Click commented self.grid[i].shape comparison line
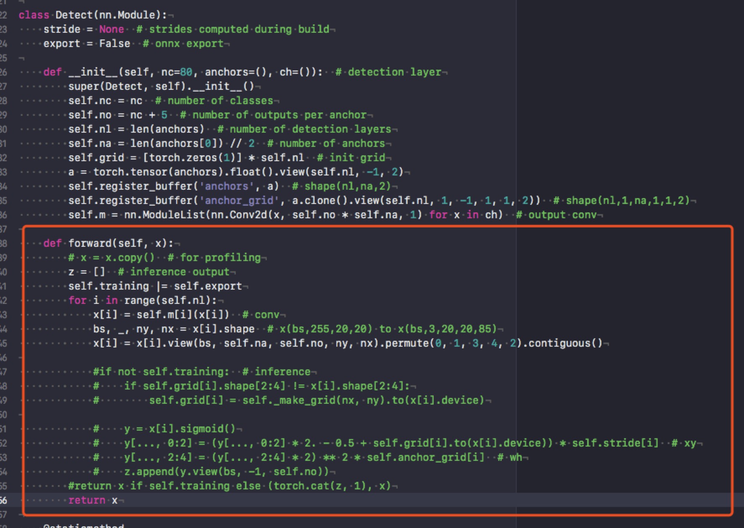This screenshot has height=528, width=744. click(252, 386)
